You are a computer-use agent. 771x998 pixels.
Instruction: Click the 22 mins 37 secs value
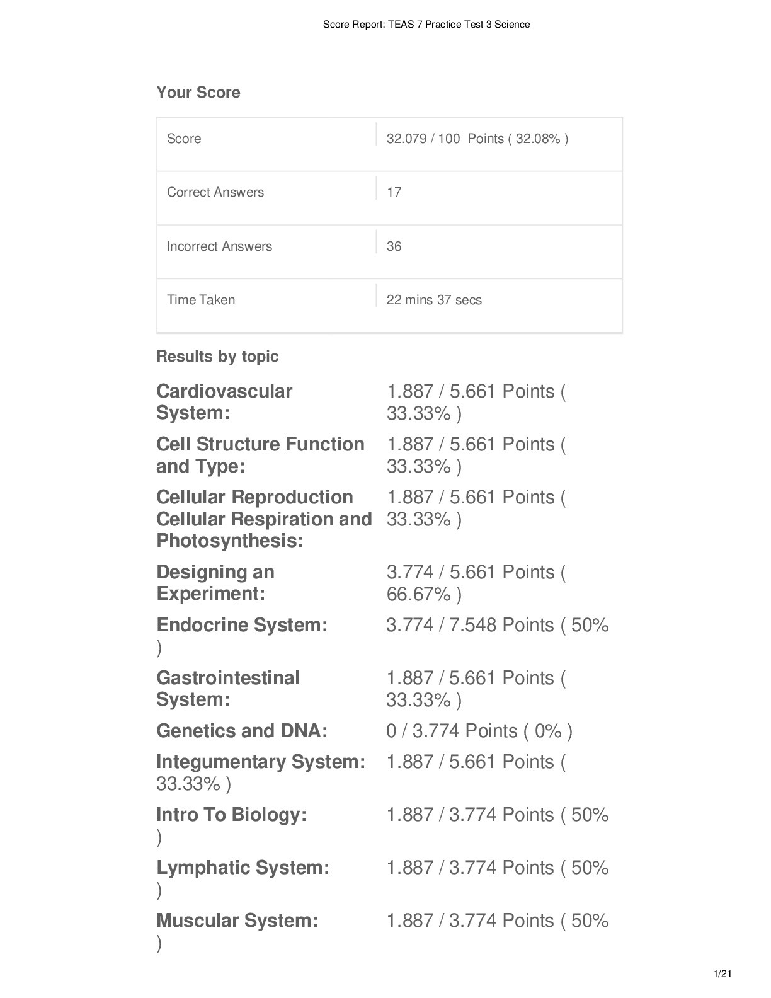434,300
